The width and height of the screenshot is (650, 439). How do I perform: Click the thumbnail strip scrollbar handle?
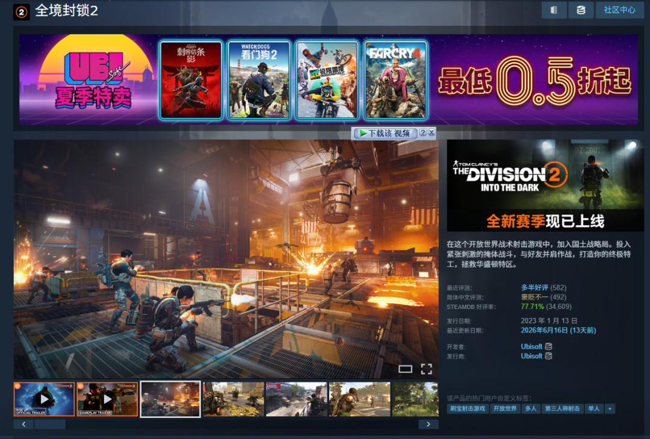click(50, 424)
